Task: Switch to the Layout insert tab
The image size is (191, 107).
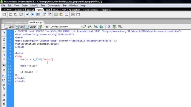Action: pyautogui.click(x=30, y=10)
